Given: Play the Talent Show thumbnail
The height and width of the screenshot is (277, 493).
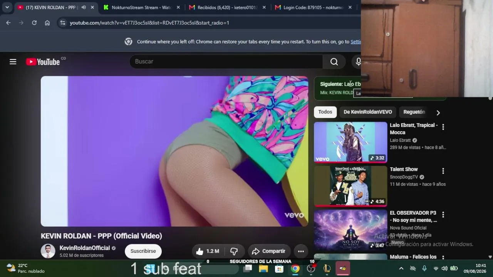Looking at the screenshot, I should point(350,186).
